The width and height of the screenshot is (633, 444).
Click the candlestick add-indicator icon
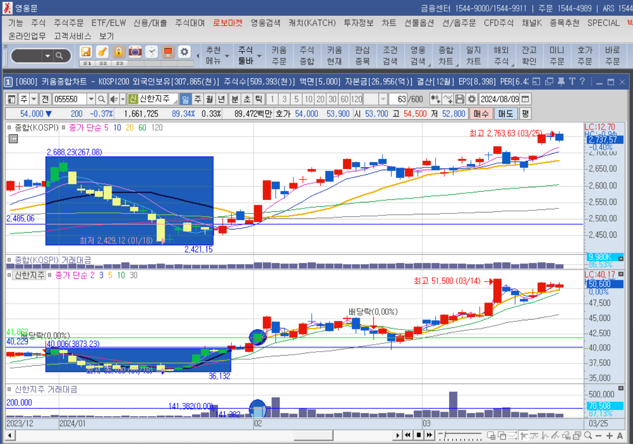pos(435,99)
